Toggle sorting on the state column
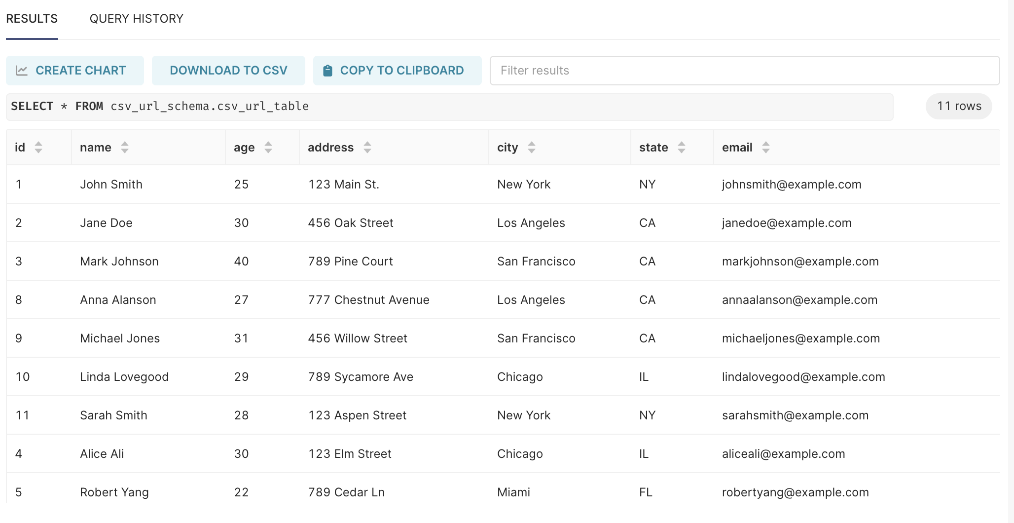The height and width of the screenshot is (523, 1014). click(x=682, y=147)
